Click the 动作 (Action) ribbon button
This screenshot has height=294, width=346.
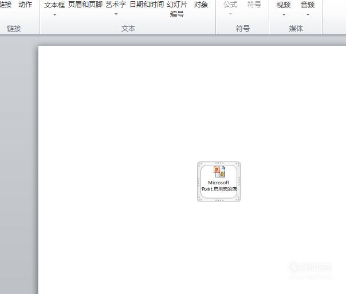25,5
